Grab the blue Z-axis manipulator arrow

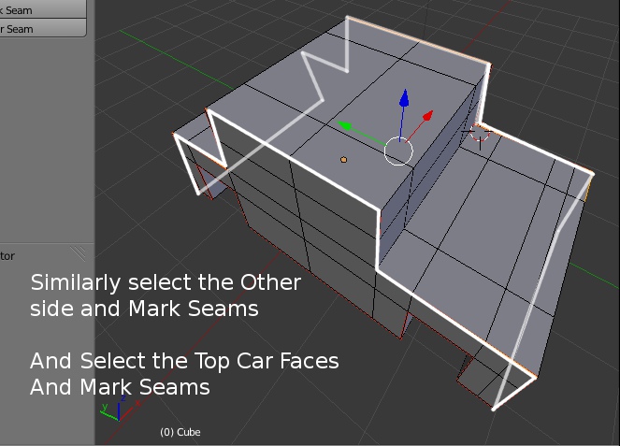pyautogui.click(x=404, y=99)
